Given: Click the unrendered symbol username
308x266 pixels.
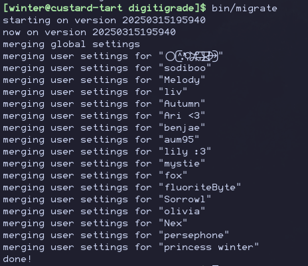Looking at the screenshot, I should (192, 56).
